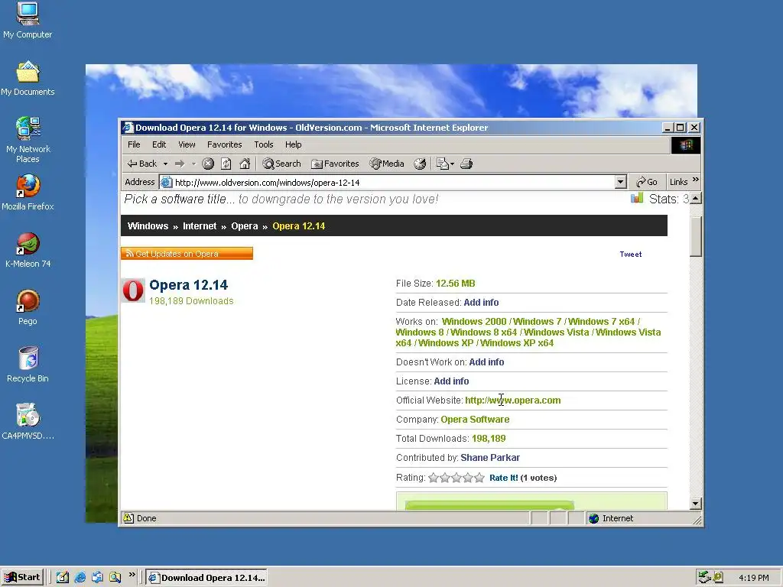Click the Start button
The height and width of the screenshot is (587, 783).
[22, 578]
